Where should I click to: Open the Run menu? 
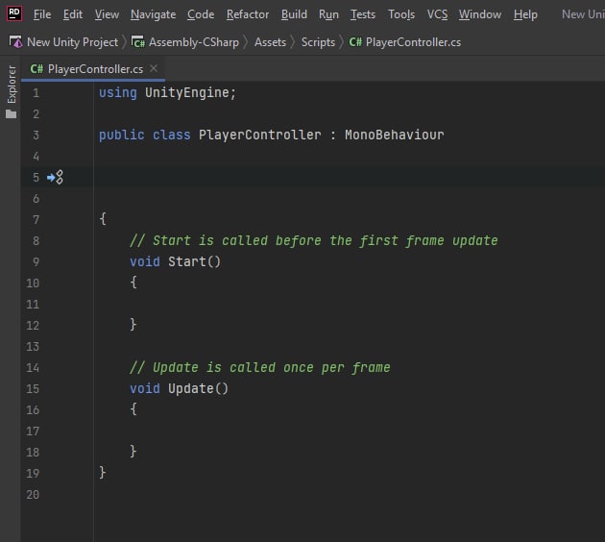point(328,14)
